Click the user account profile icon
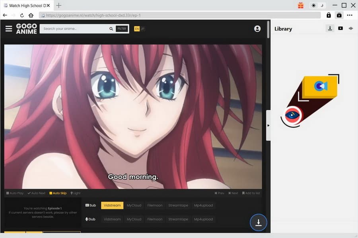Screen dimensions: 358x238 pos(257,29)
